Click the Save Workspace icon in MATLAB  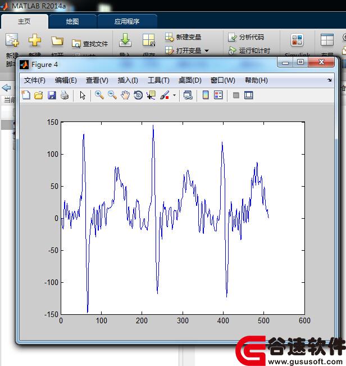coord(149,40)
